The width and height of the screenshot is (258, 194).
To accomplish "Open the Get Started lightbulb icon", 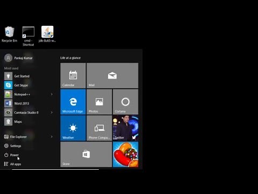I will [8, 76].
